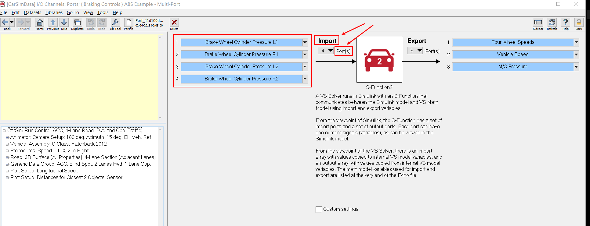590x226 pixels.
Task: Maximize the CarSim window
Action: coord(558,4)
